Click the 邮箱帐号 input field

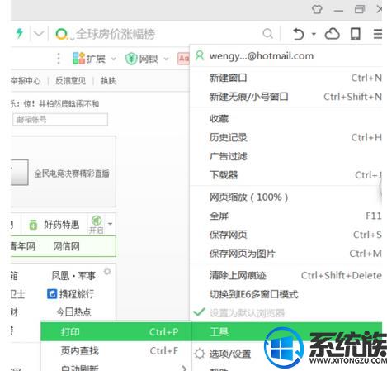(x=60, y=120)
